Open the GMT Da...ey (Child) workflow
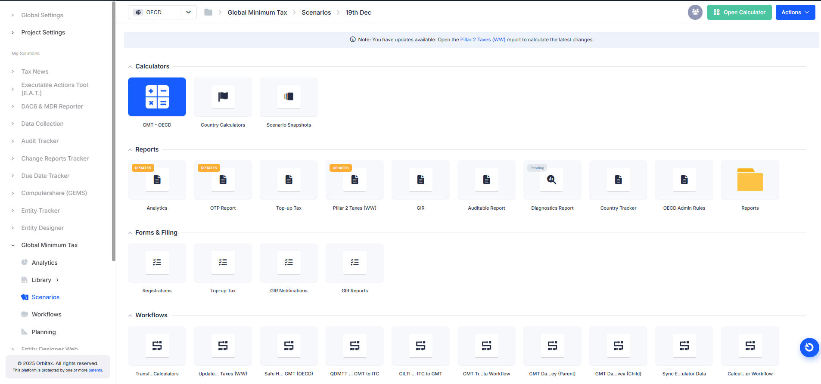This screenshot has width=821, height=384. [x=618, y=346]
